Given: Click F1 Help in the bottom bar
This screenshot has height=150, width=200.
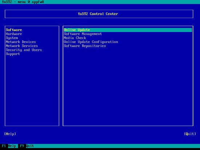Looking at the screenshot, I should (9, 146).
